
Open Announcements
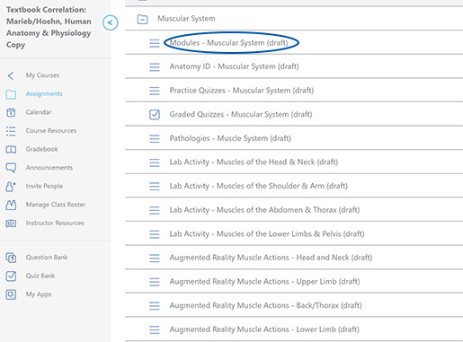pos(49,168)
